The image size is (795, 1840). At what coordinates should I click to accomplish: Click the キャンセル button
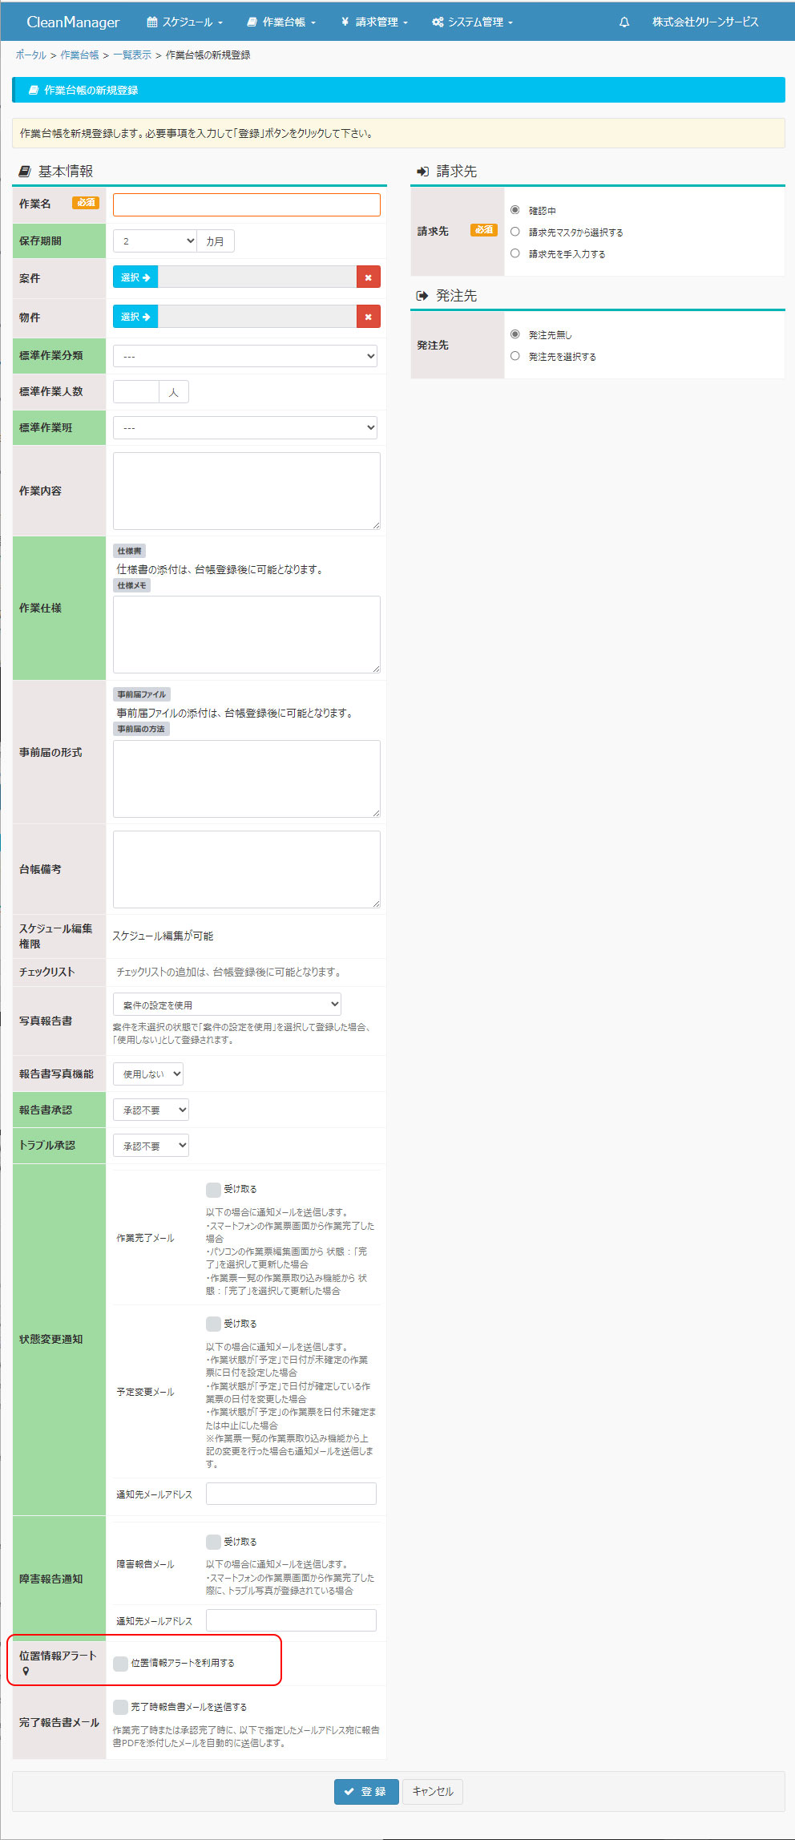click(433, 1792)
